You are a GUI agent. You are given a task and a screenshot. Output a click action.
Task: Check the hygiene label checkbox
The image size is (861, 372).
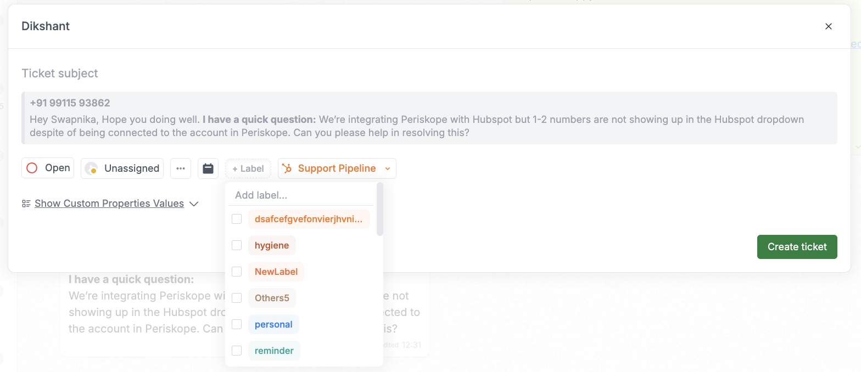237,245
